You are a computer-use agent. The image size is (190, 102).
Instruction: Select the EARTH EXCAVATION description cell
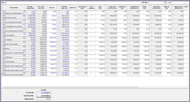click(14, 18)
